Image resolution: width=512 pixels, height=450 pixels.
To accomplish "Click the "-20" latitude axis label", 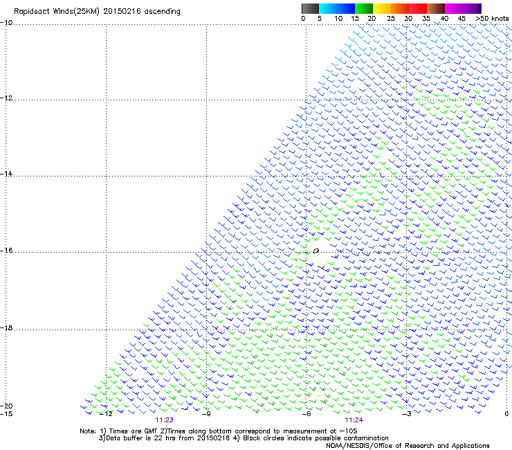I will (6, 406).
